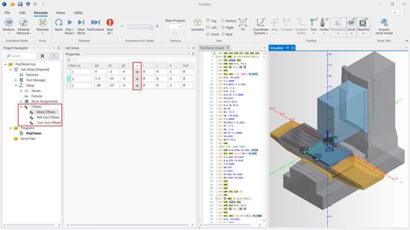Toggle Machine visibility in Visibility group
Screen dimensions: 410x230
(363, 23)
